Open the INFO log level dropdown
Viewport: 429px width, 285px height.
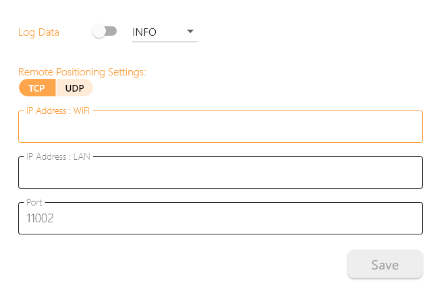[x=165, y=32]
